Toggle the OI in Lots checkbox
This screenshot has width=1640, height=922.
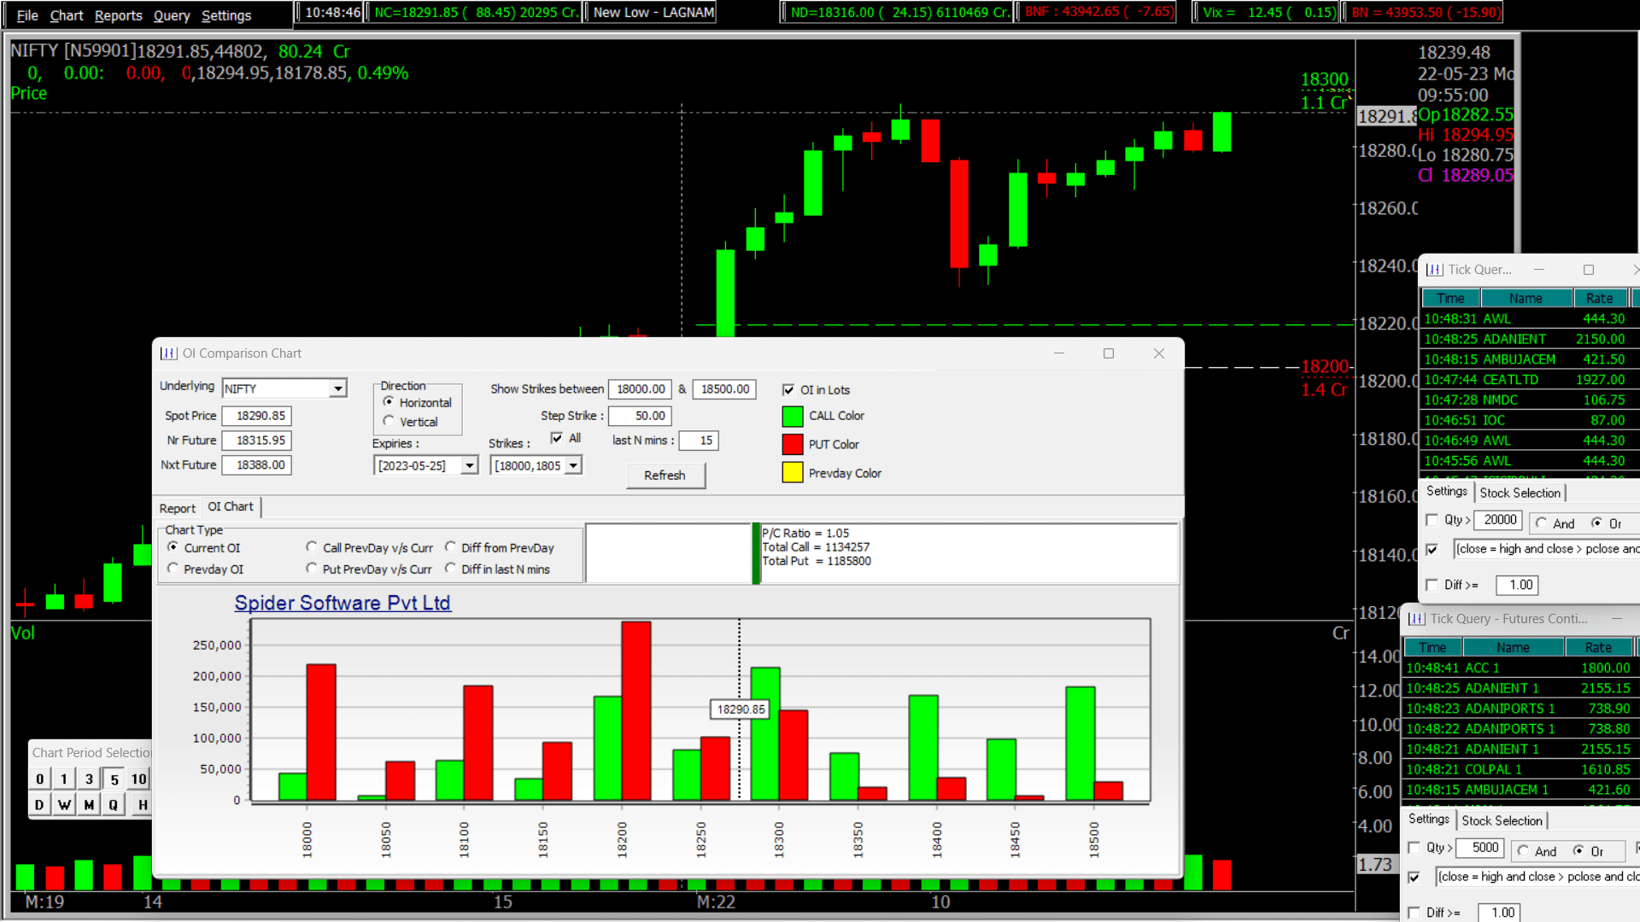click(788, 390)
